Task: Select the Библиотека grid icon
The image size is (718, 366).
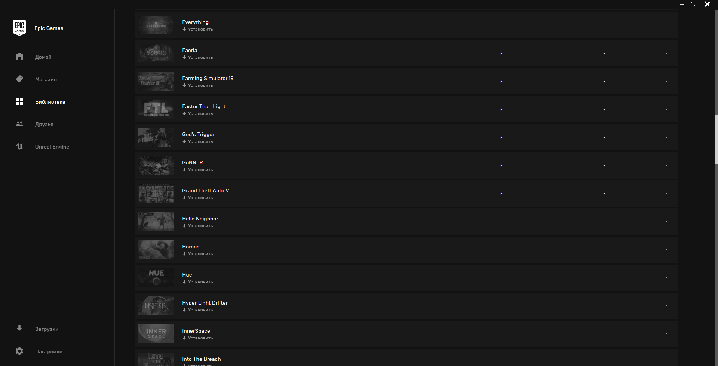Action: [19, 101]
